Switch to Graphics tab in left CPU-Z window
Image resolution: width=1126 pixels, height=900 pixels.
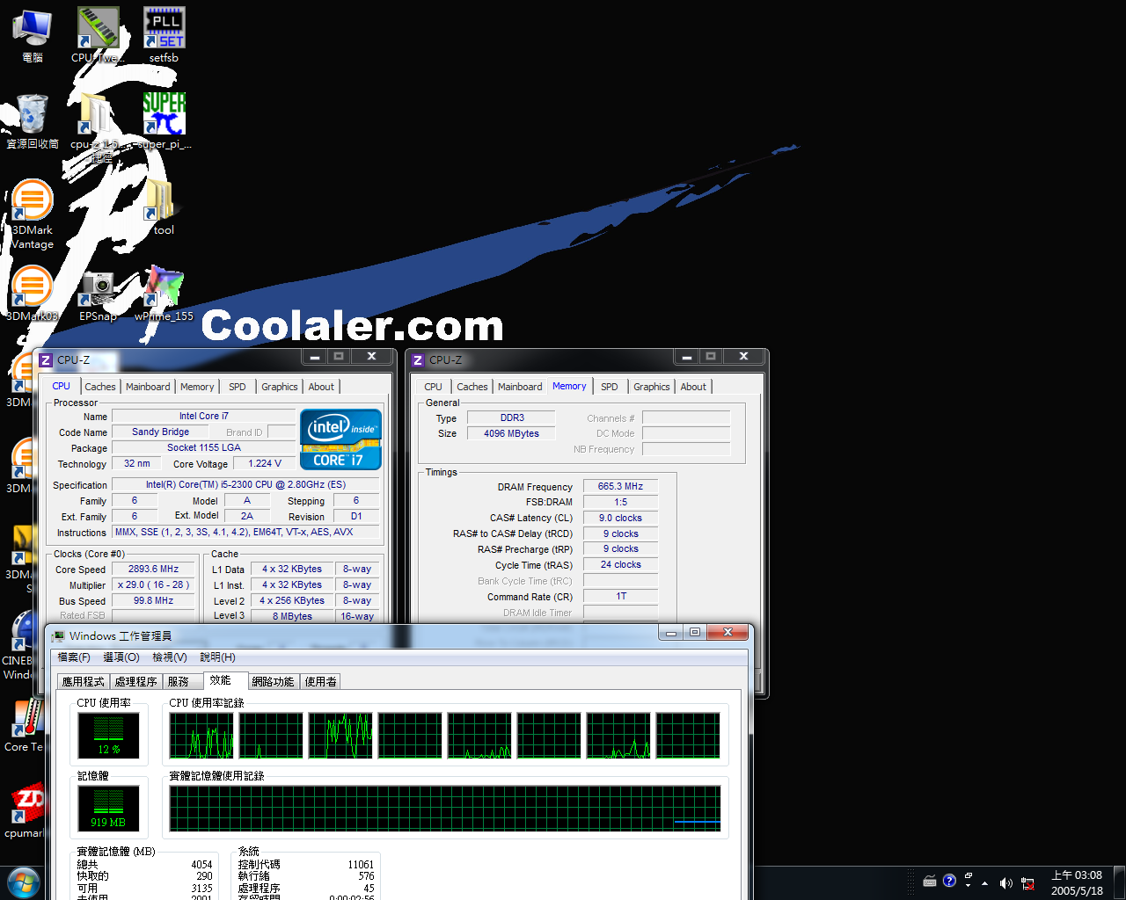click(280, 387)
